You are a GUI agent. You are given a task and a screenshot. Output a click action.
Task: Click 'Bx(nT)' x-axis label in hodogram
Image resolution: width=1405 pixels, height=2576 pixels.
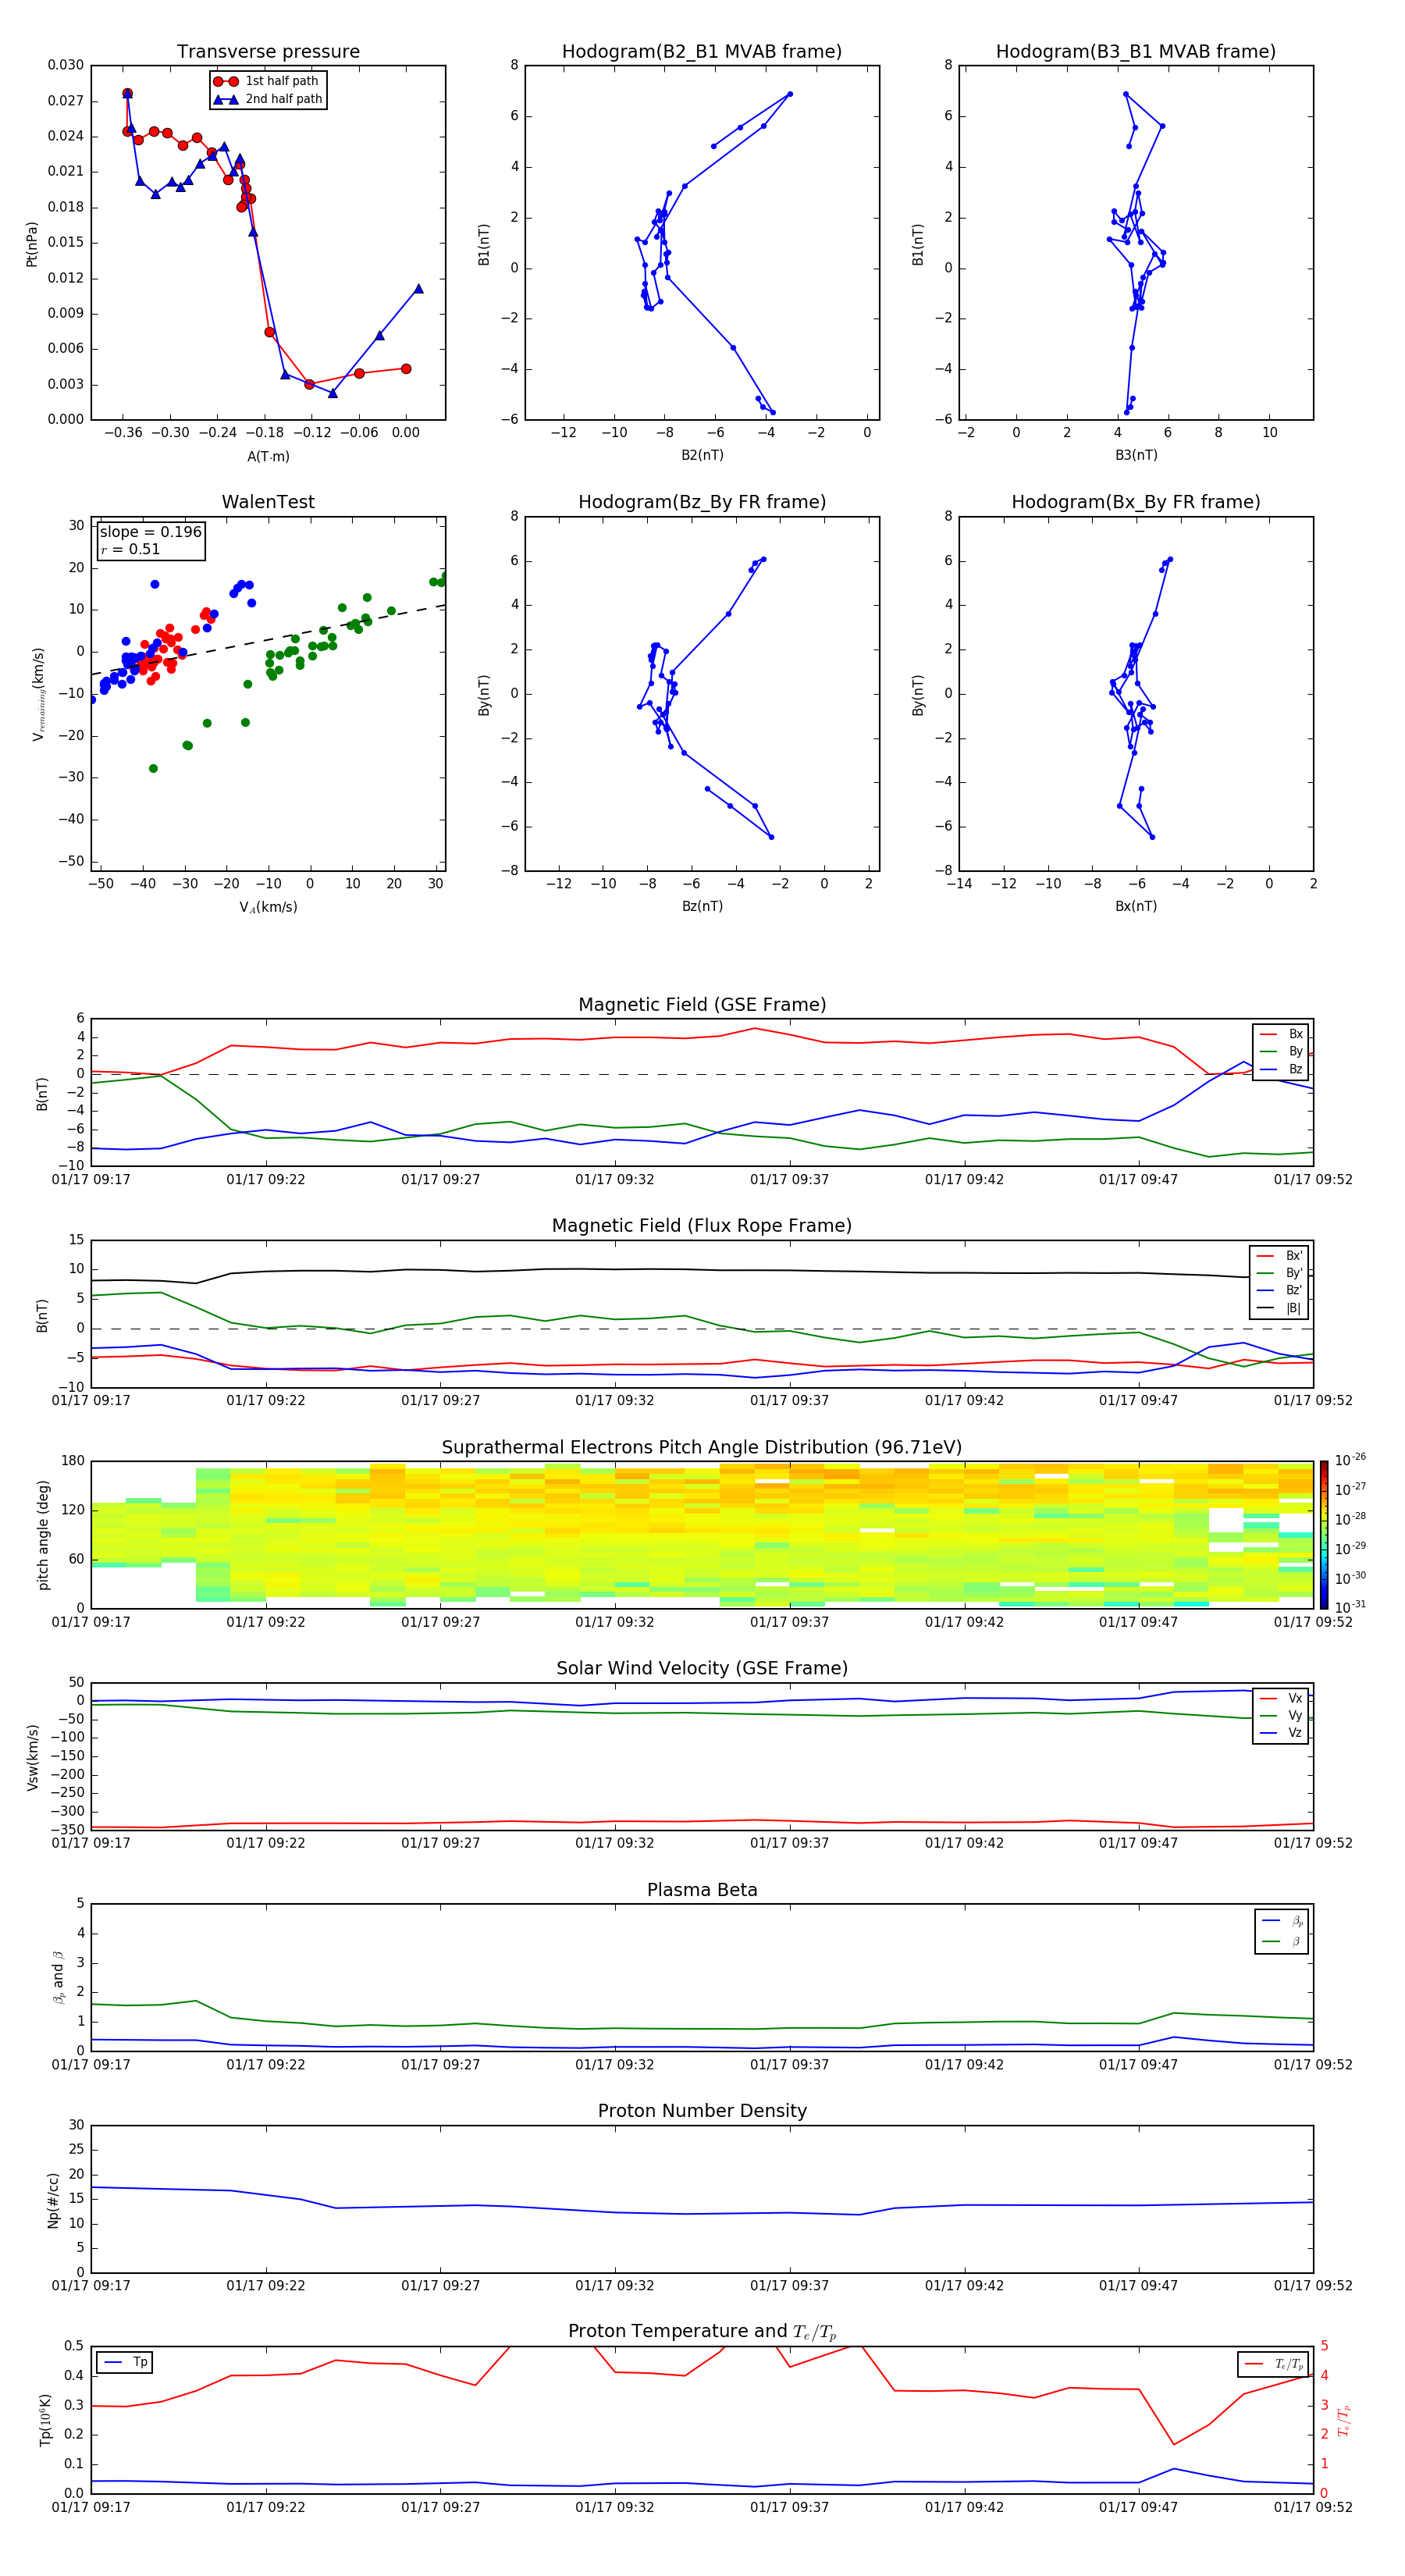click(x=1136, y=906)
